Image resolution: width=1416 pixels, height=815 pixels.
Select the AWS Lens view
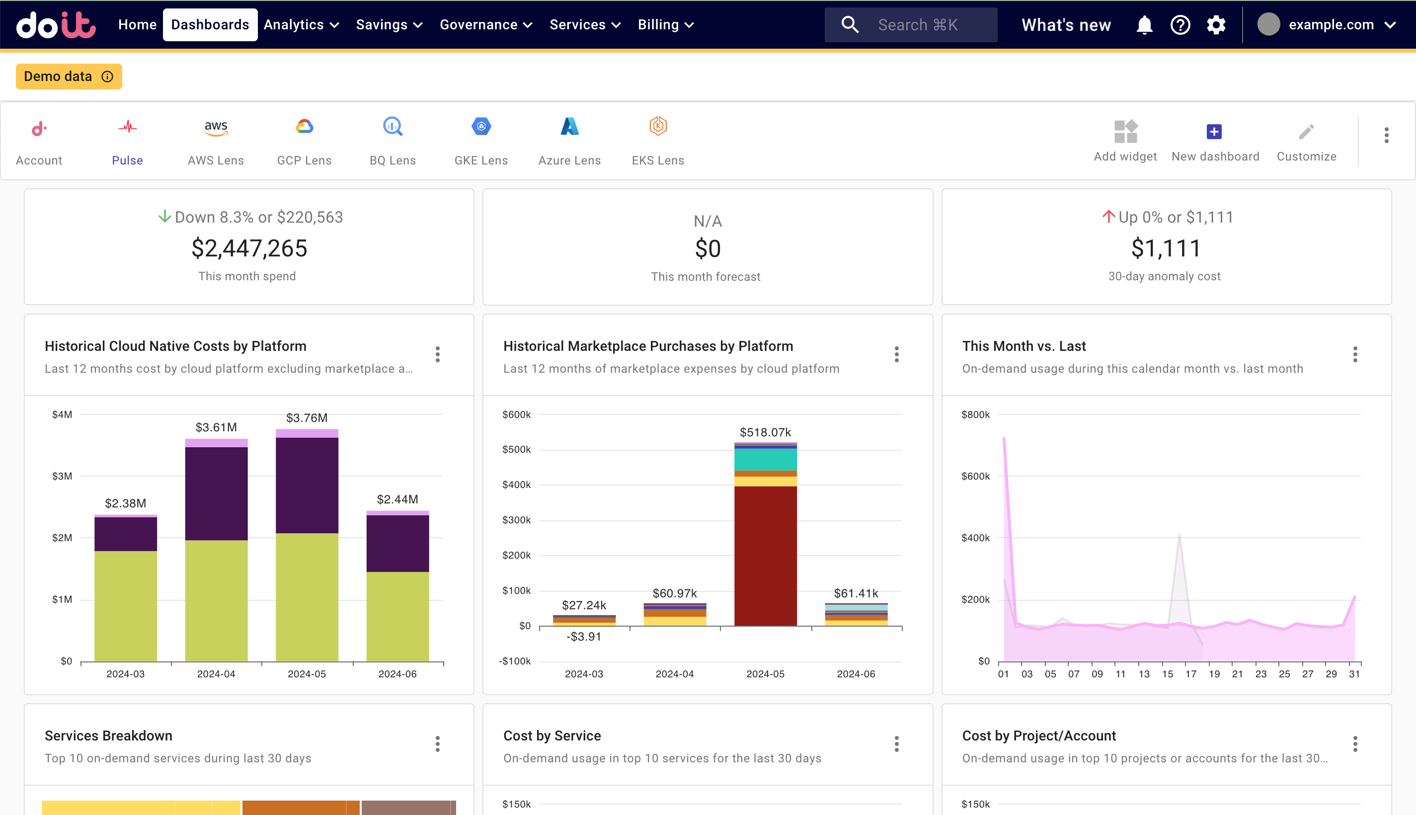(215, 141)
